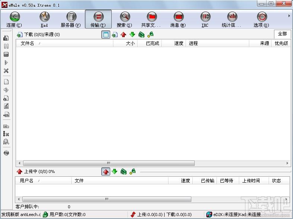
Task: Click the upload/download speed arrows icon in status bar
Action: point(133,215)
